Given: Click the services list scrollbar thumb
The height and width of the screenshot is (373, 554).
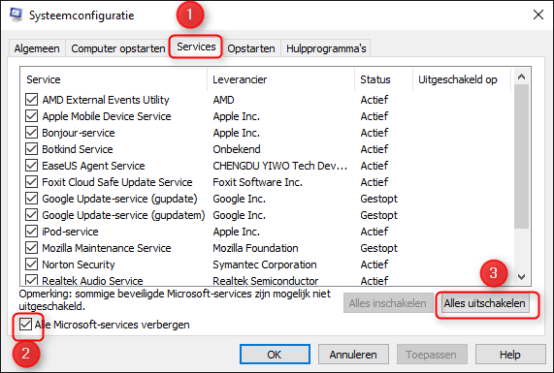Looking at the screenshot, I should pos(521,157).
